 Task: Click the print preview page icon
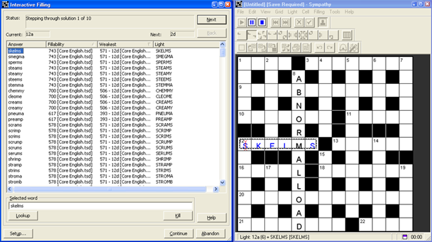(306, 48)
